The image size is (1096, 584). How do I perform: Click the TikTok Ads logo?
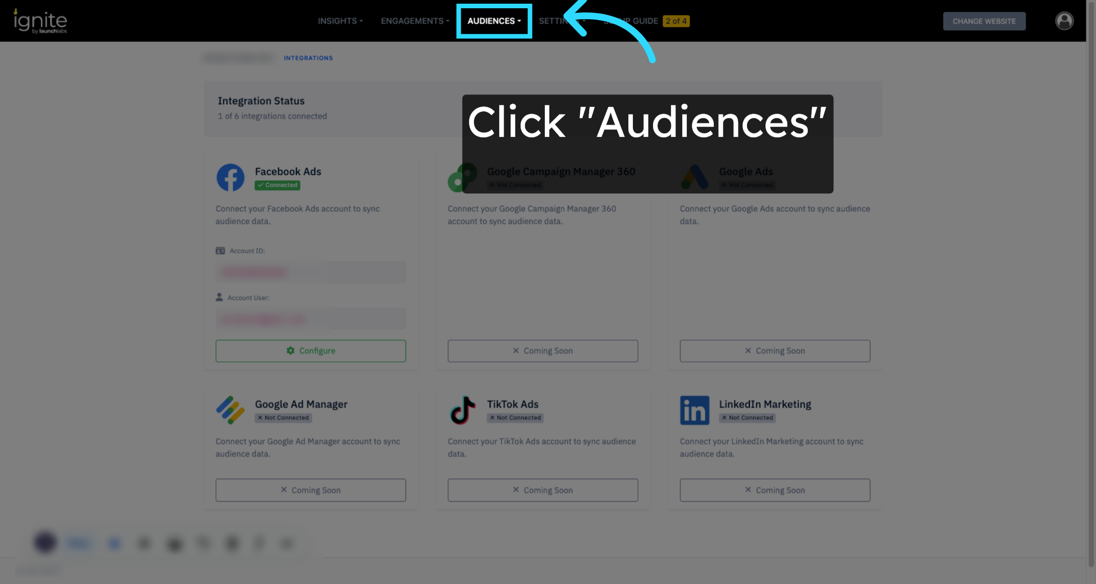pos(462,410)
